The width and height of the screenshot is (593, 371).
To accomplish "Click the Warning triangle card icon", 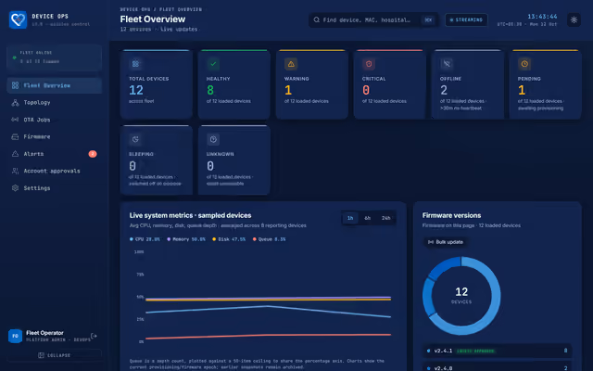I will [x=291, y=64].
